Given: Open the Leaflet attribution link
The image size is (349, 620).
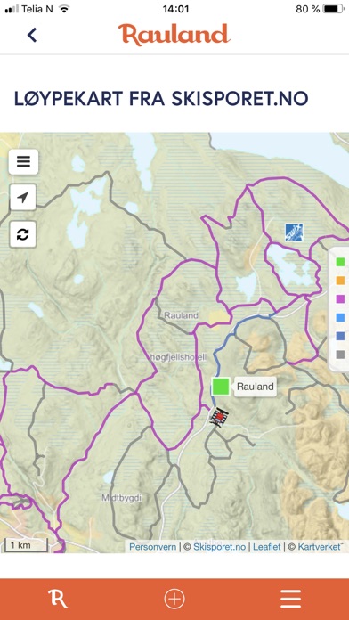Looking at the screenshot, I should pyautogui.click(x=267, y=547).
